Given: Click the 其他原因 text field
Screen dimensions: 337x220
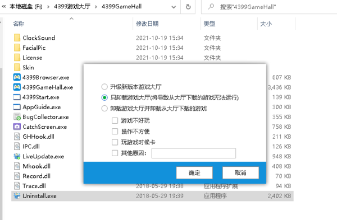Looking at the screenshot, I should (x=194, y=153).
